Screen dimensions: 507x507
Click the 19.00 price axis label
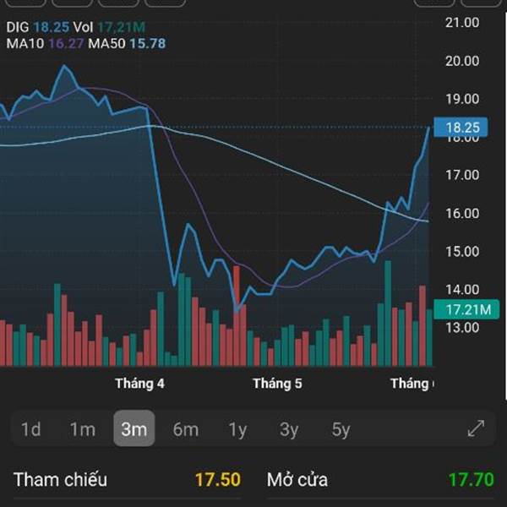[462, 99]
